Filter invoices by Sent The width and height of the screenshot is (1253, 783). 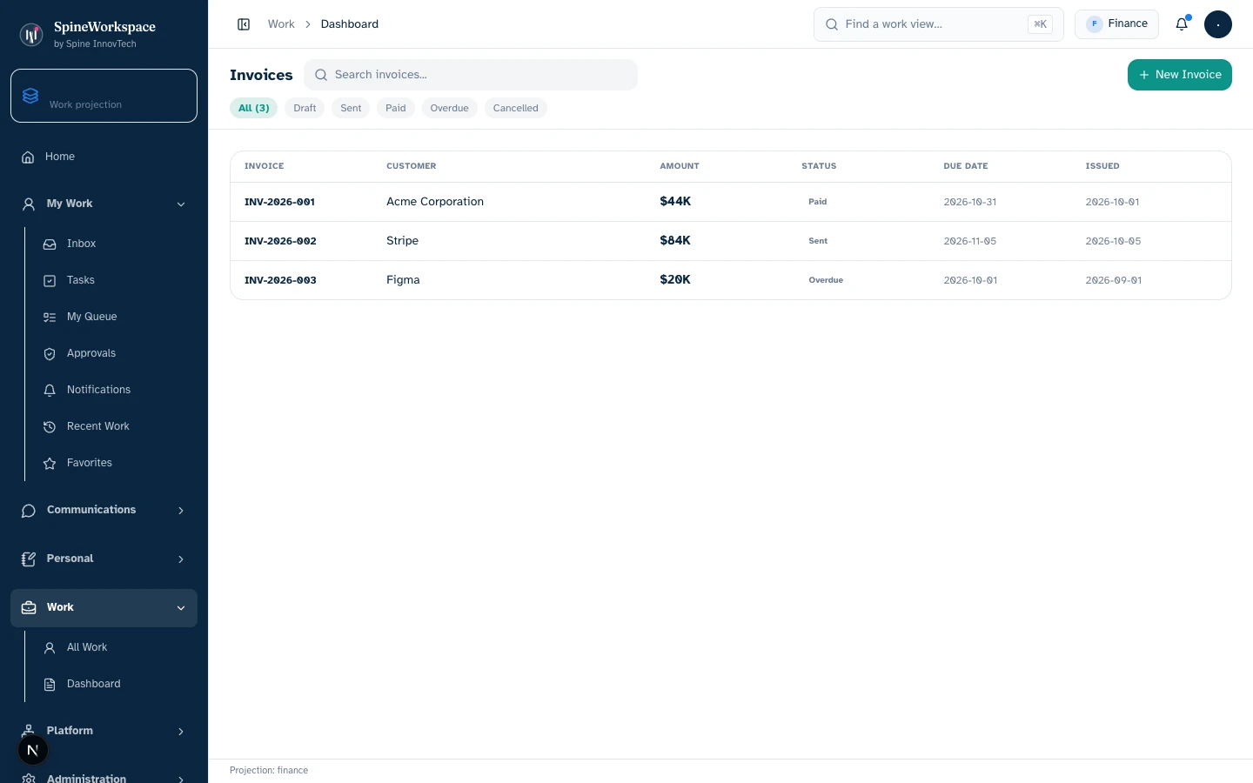(351, 108)
